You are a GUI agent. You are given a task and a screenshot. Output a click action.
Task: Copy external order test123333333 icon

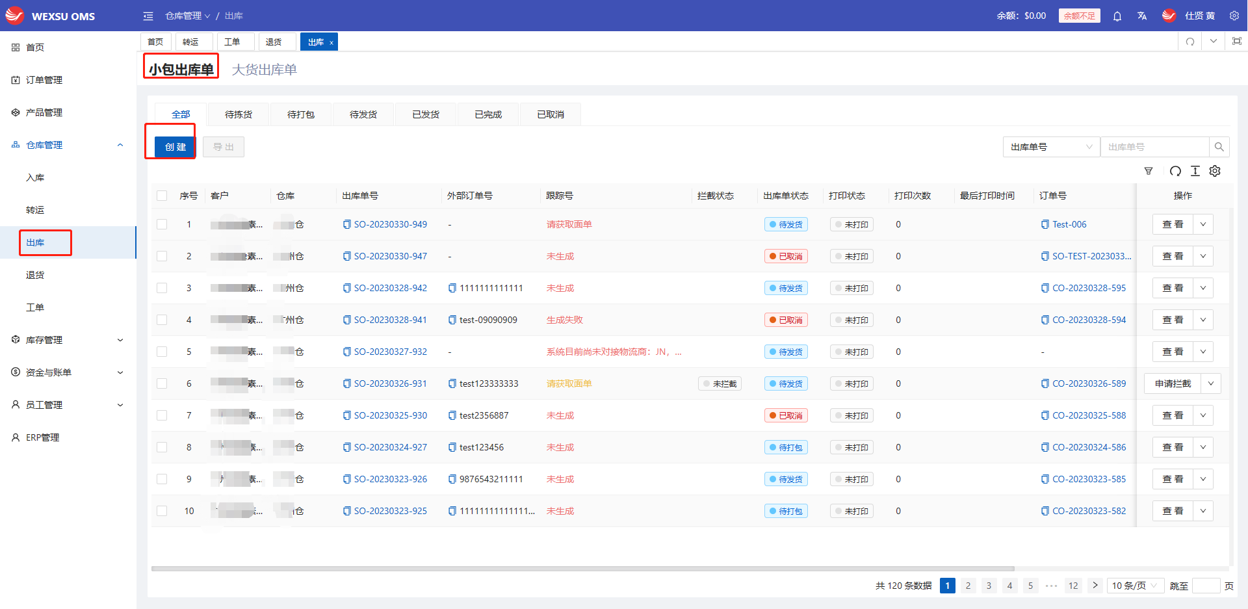point(452,383)
